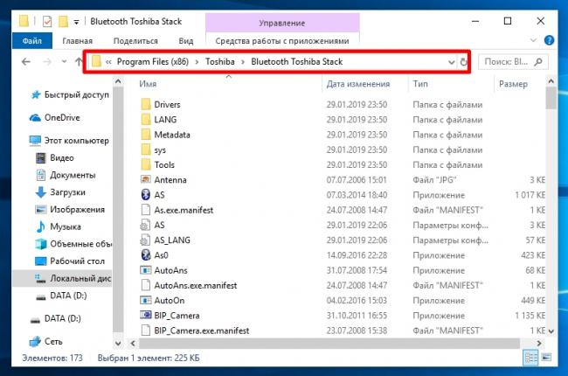Select the Bluetooth As0 application file
This screenshot has width=568, height=376.
(x=159, y=254)
